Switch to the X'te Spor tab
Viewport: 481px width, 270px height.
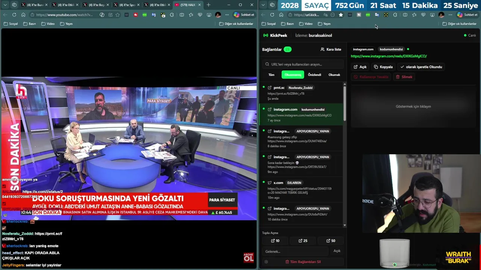point(127,5)
